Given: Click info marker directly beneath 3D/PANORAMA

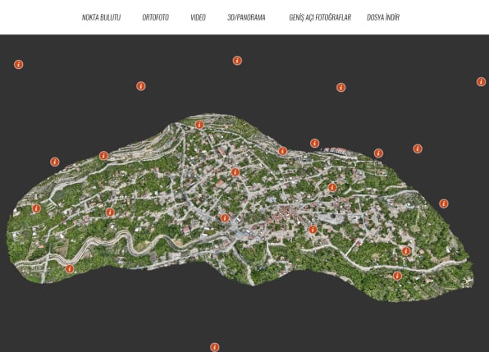Looking at the screenshot, I should (x=237, y=61).
